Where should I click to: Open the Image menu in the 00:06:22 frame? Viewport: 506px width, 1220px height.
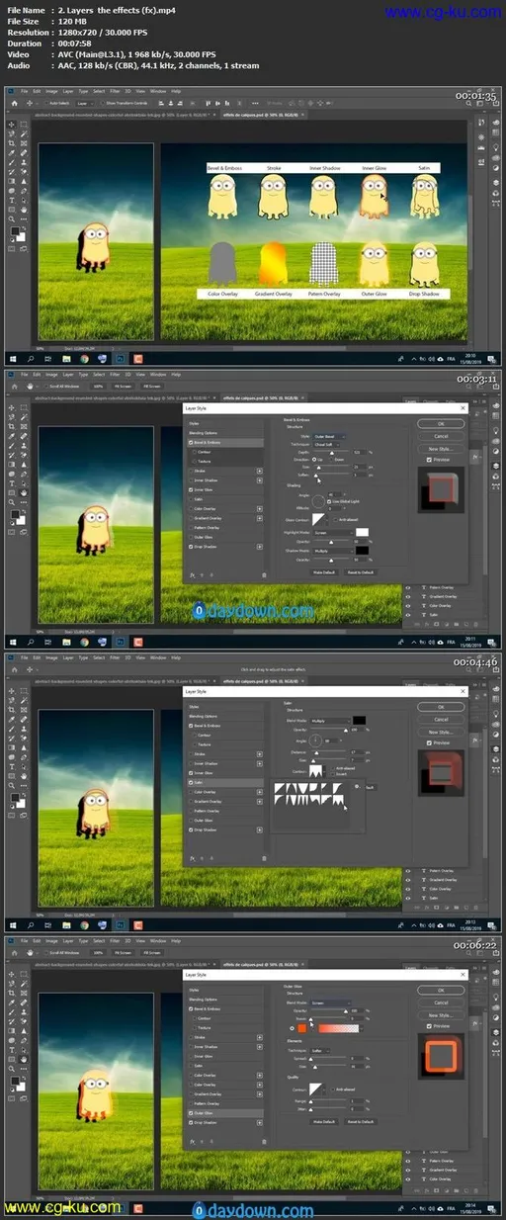(50, 940)
